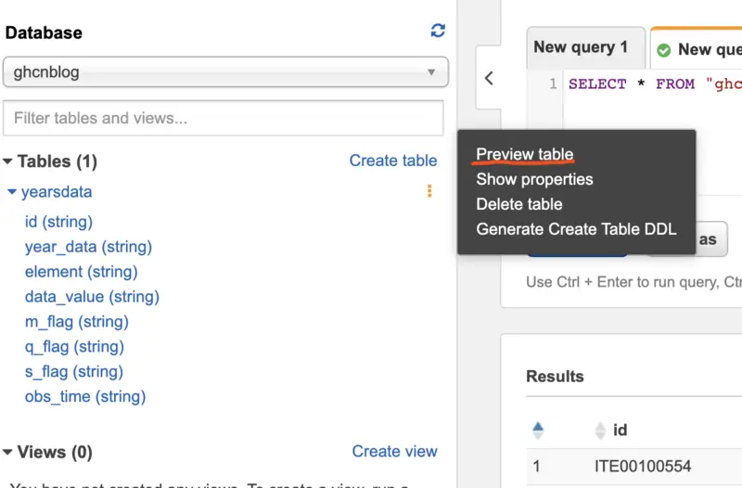Open yearsdata table options menu

[429, 191]
